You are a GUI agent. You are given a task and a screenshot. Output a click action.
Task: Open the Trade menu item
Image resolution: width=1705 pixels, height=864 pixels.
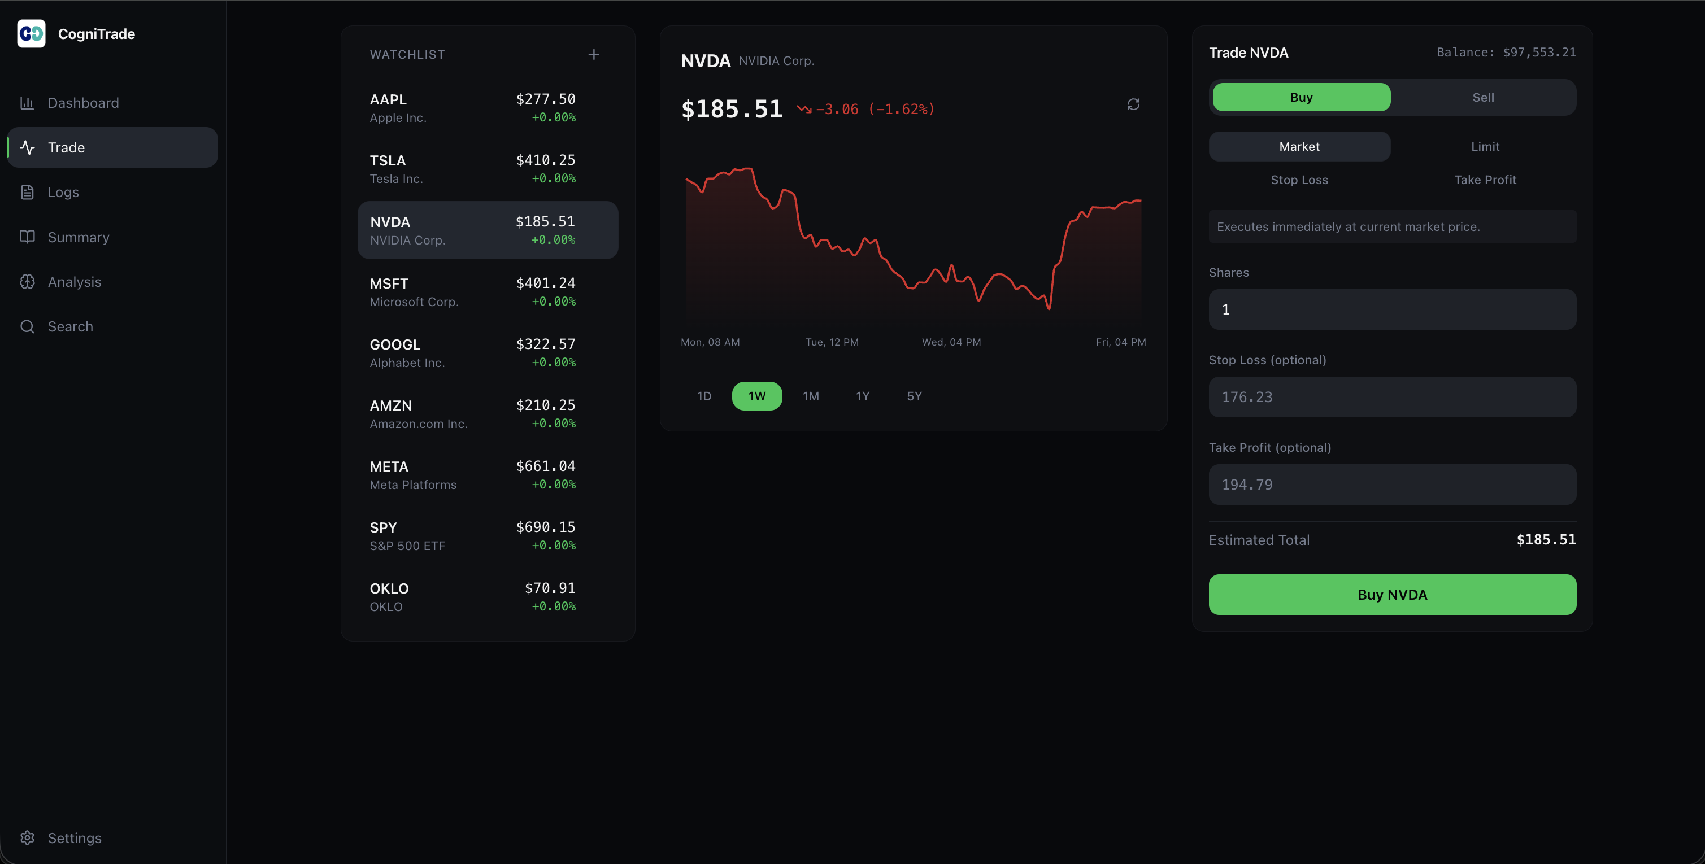click(x=112, y=147)
